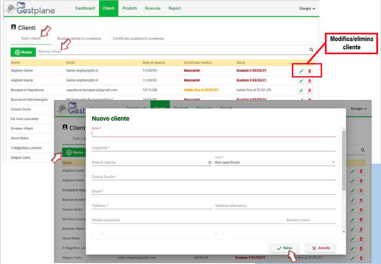Edit the Einstein Albert row in the dimmed window
This screenshot has width=381, height=264.
[x=352, y=229]
